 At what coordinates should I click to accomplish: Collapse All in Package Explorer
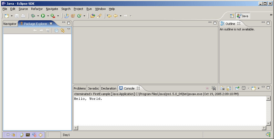[56, 30]
